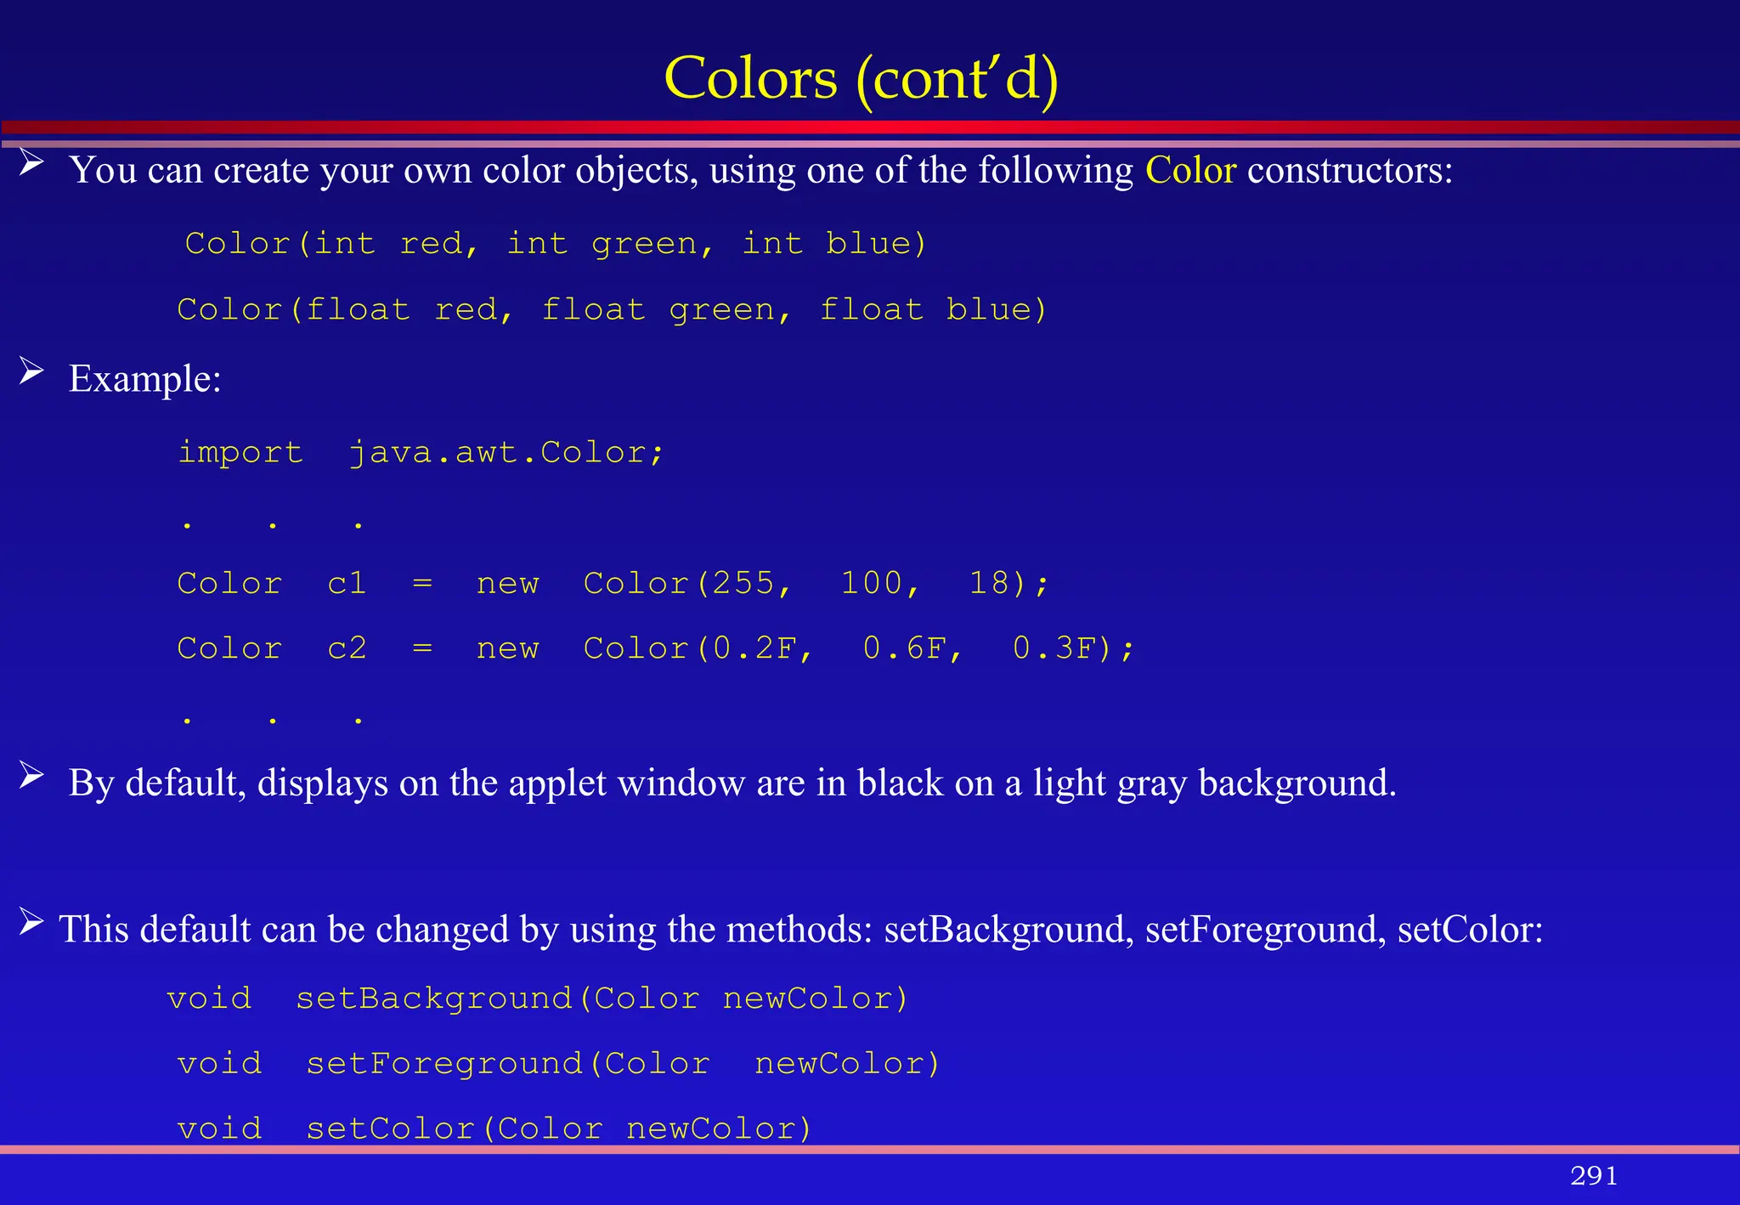Click the "void setColor(Color newColor)" line
This screenshot has width=1740, height=1205.
click(x=495, y=1129)
